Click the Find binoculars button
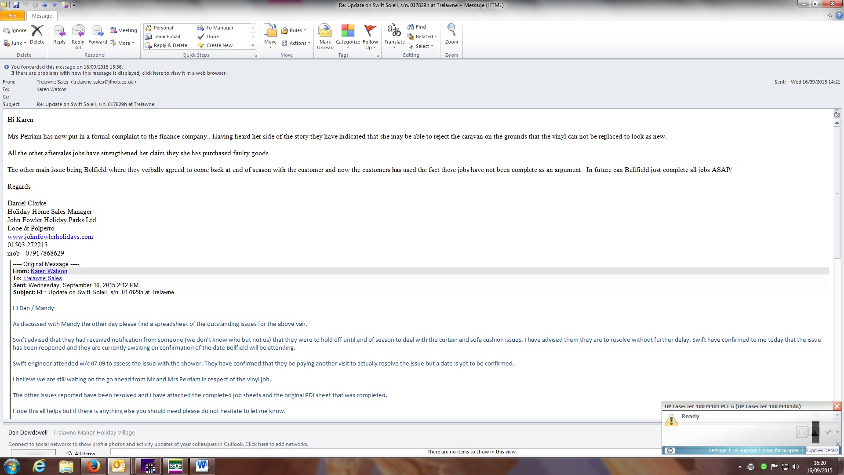This screenshot has height=475, width=844. pos(417,27)
